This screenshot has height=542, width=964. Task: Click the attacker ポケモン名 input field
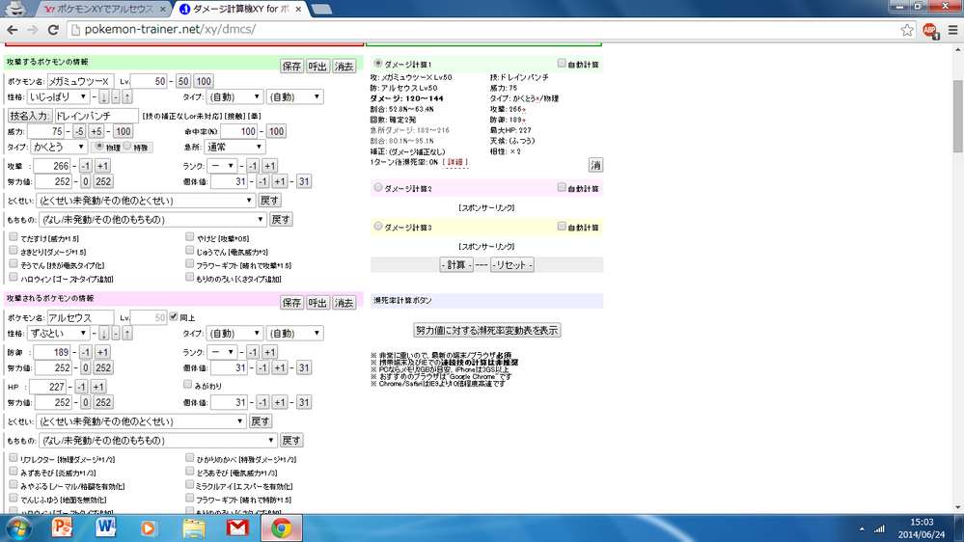(80, 81)
